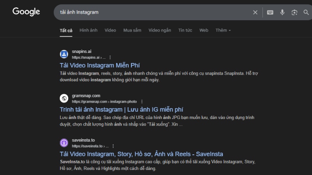Open the on-screen keyboard input tool
Screen dimensions: 312x175
point(270,12)
